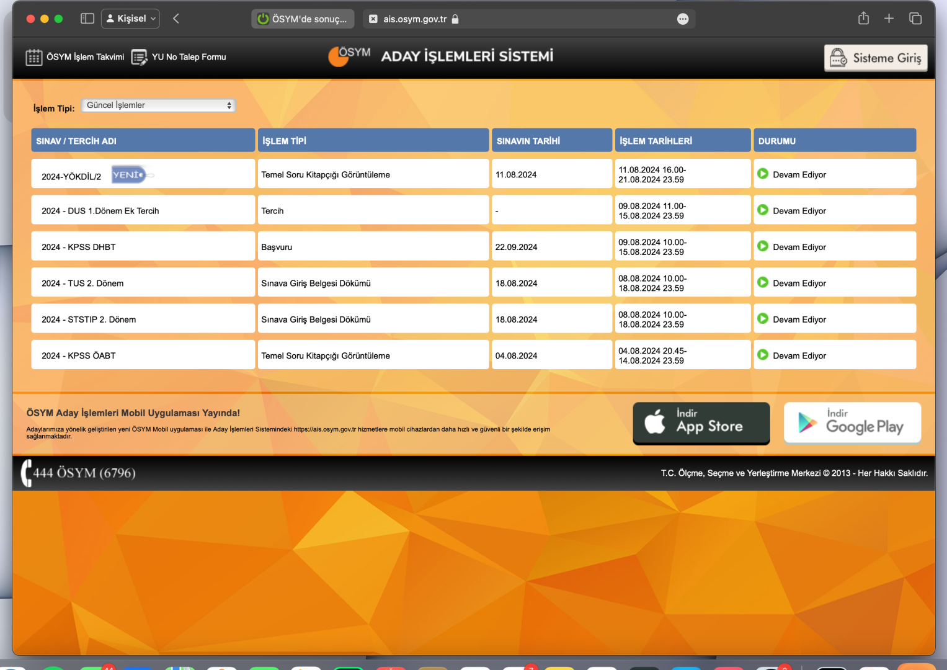
Task: Click exam date 11.08.2024
Action: (x=516, y=175)
